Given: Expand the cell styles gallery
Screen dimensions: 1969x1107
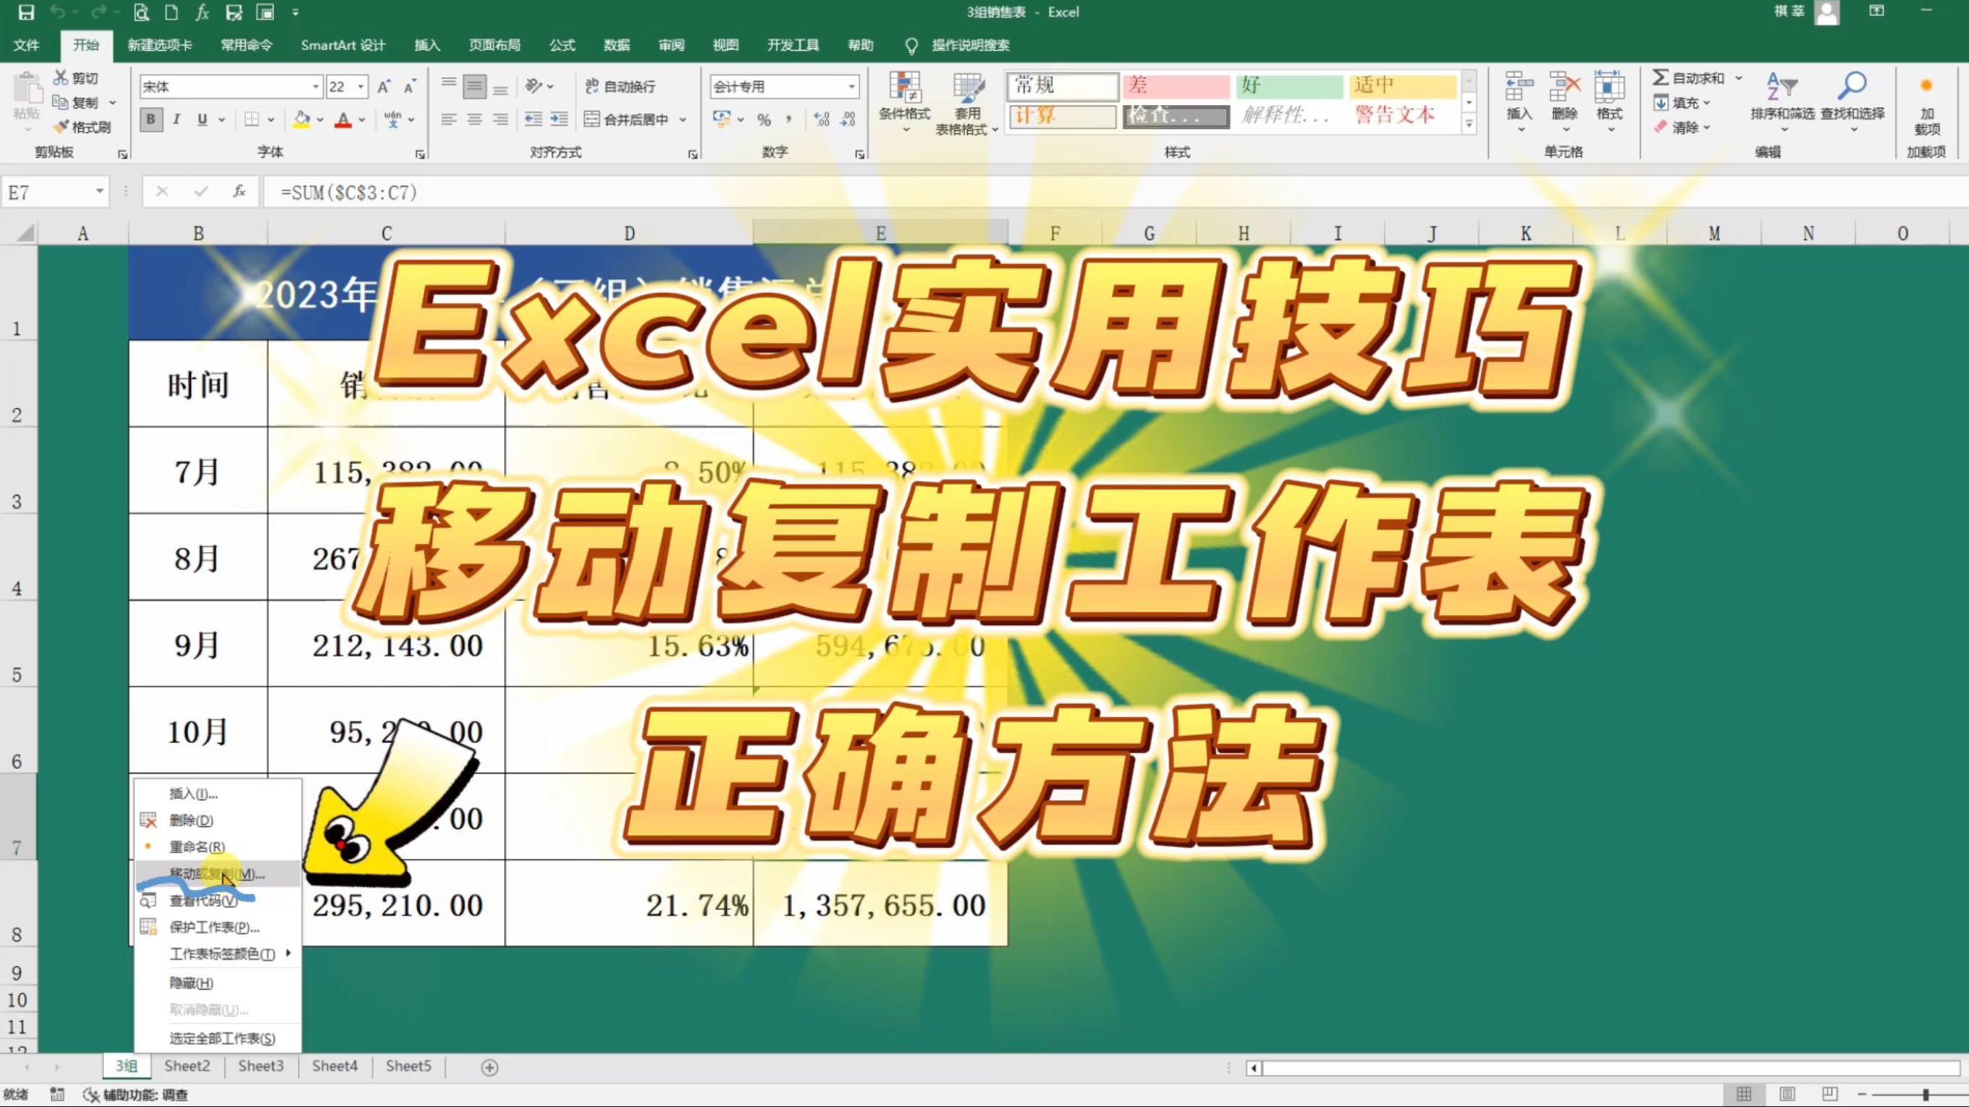Looking at the screenshot, I should pyautogui.click(x=1468, y=124).
